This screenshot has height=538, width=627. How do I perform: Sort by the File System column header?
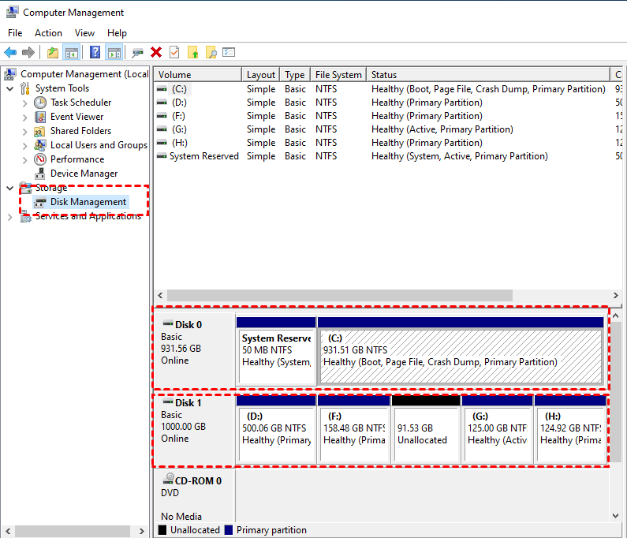[x=338, y=75]
